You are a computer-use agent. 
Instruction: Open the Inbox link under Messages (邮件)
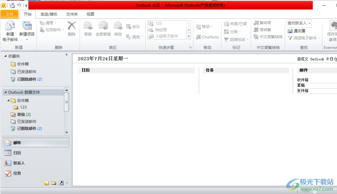pos(303,80)
